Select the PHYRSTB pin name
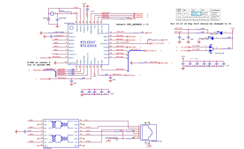This screenshot has height=149, width=244. [104, 44]
